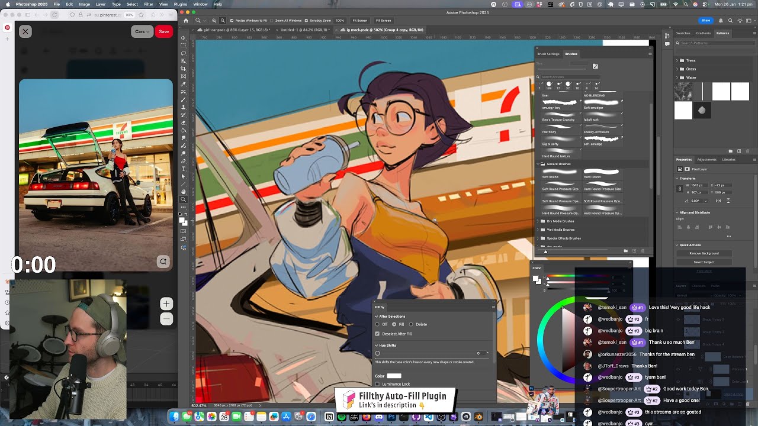Switch to Brush Settings tab
The height and width of the screenshot is (426, 758).
pos(548,54)
